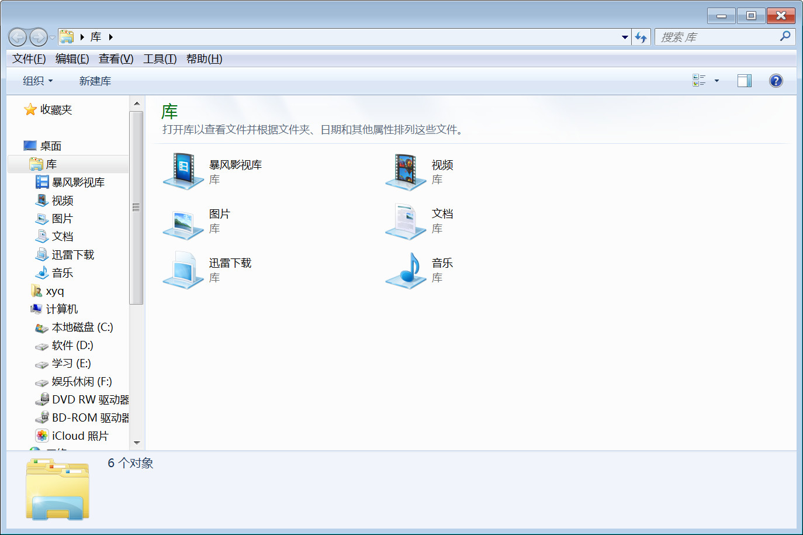Select the DVD RW drive in sidebar
Screen dimensions: 803x535
tap(82, 400)
